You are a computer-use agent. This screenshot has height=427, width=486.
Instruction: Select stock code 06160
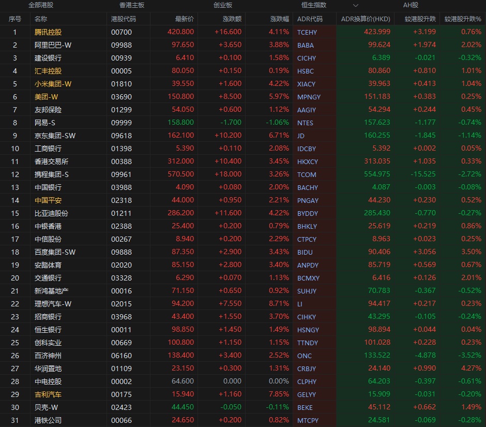(121, 356)
